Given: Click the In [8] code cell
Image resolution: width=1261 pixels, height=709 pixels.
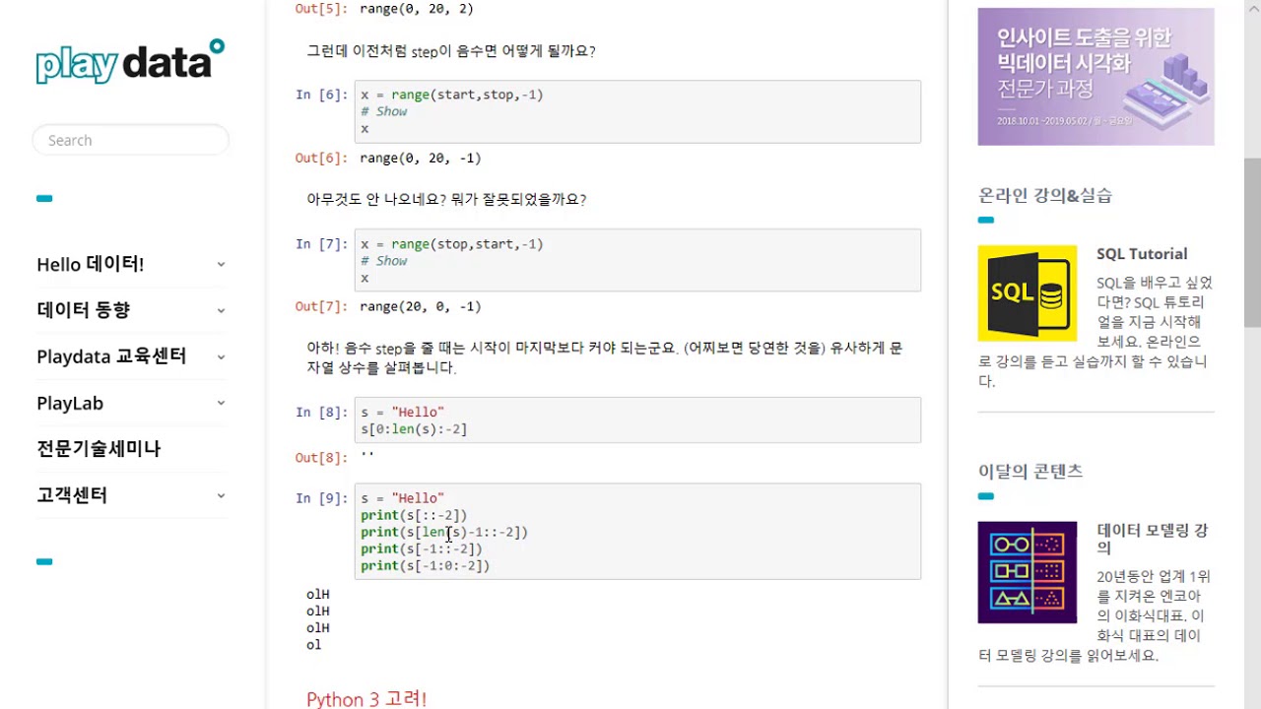Looking at the screenshot, I should pyautogui.click(x=637, y=420).
